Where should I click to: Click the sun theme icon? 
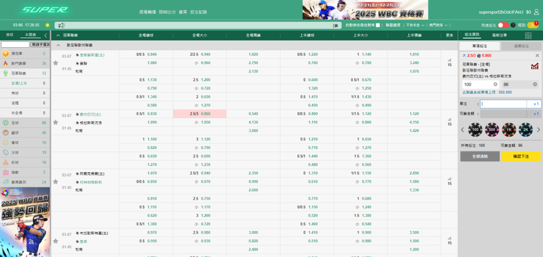click(x=47, y=25)
